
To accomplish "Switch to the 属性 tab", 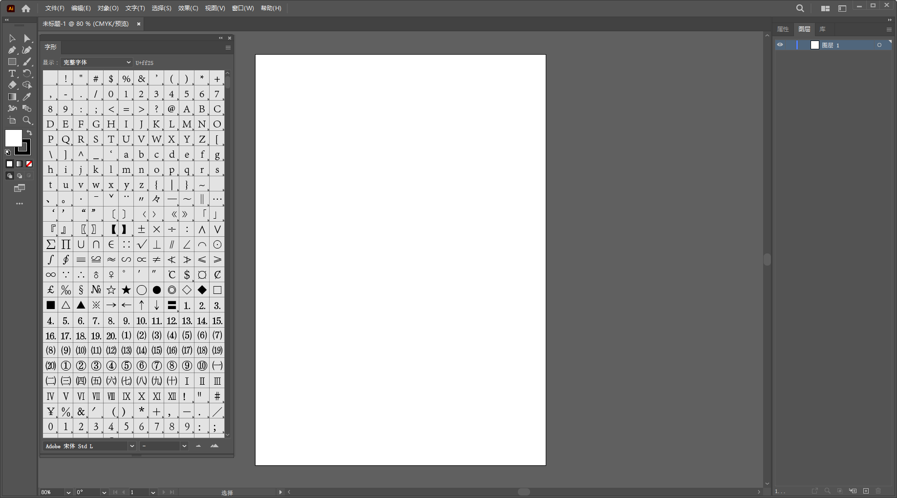I will [783, 29].
